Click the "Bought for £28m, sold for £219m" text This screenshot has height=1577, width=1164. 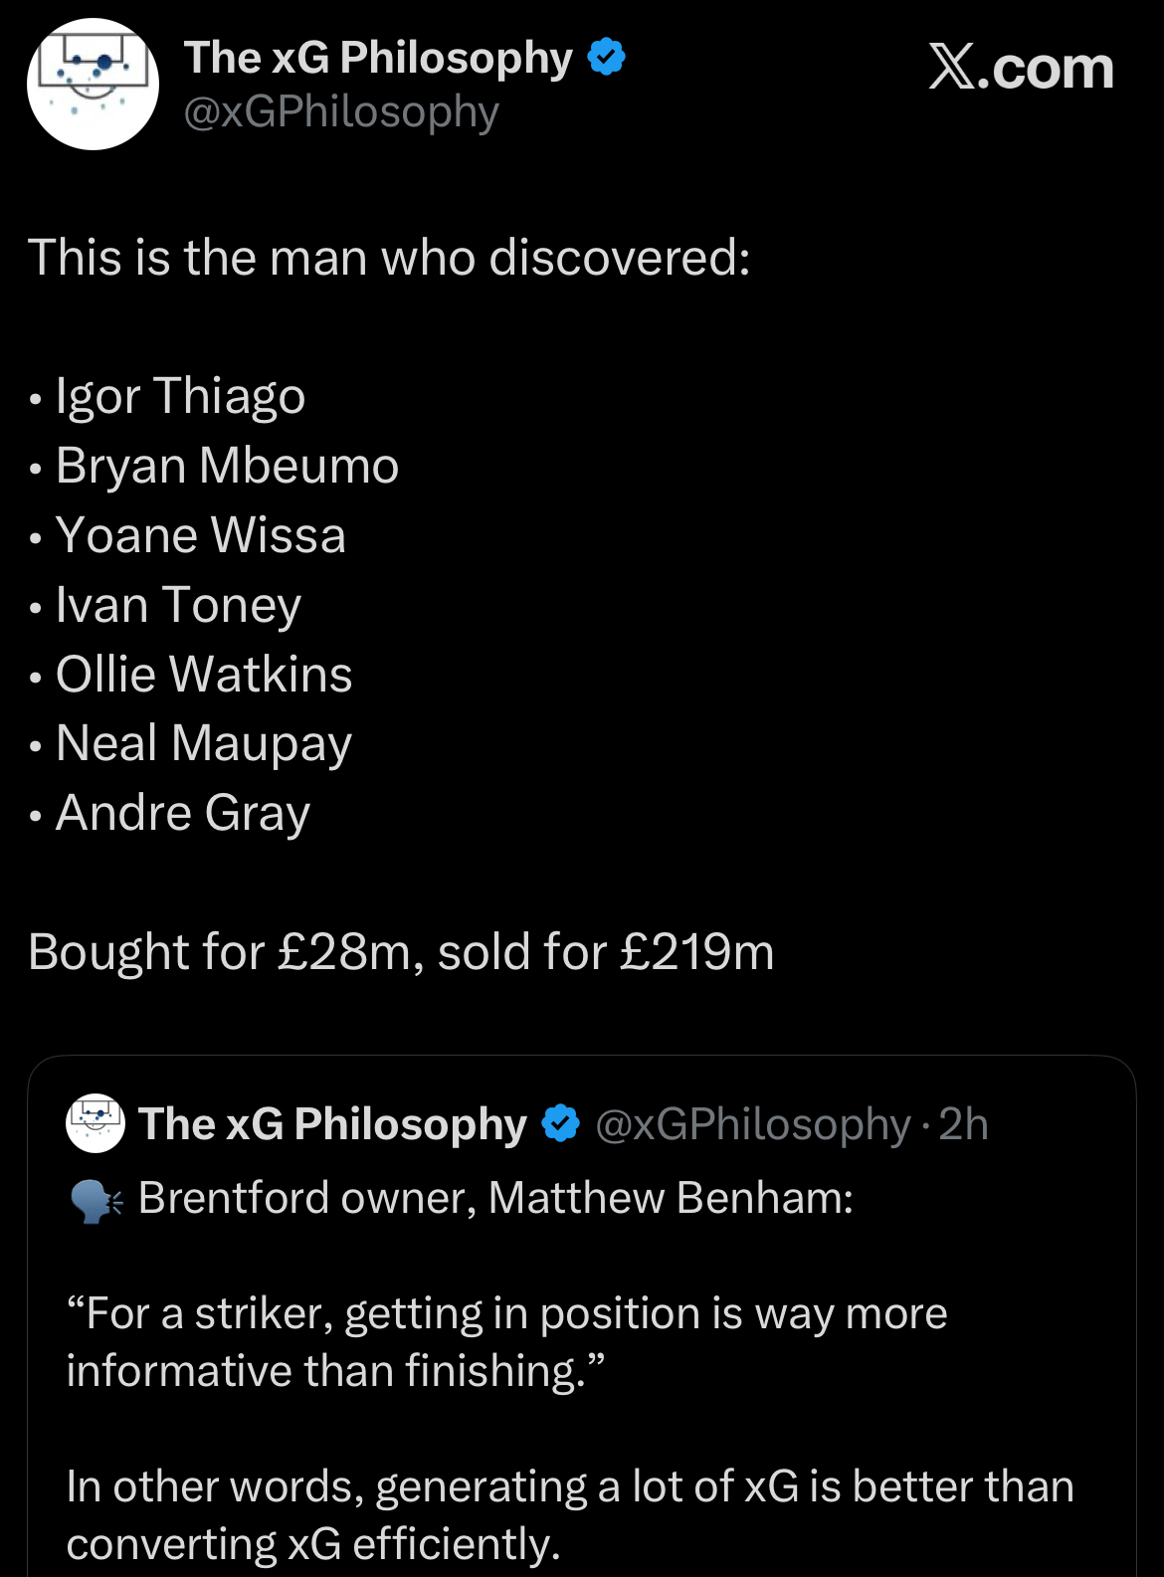(401, 952)
